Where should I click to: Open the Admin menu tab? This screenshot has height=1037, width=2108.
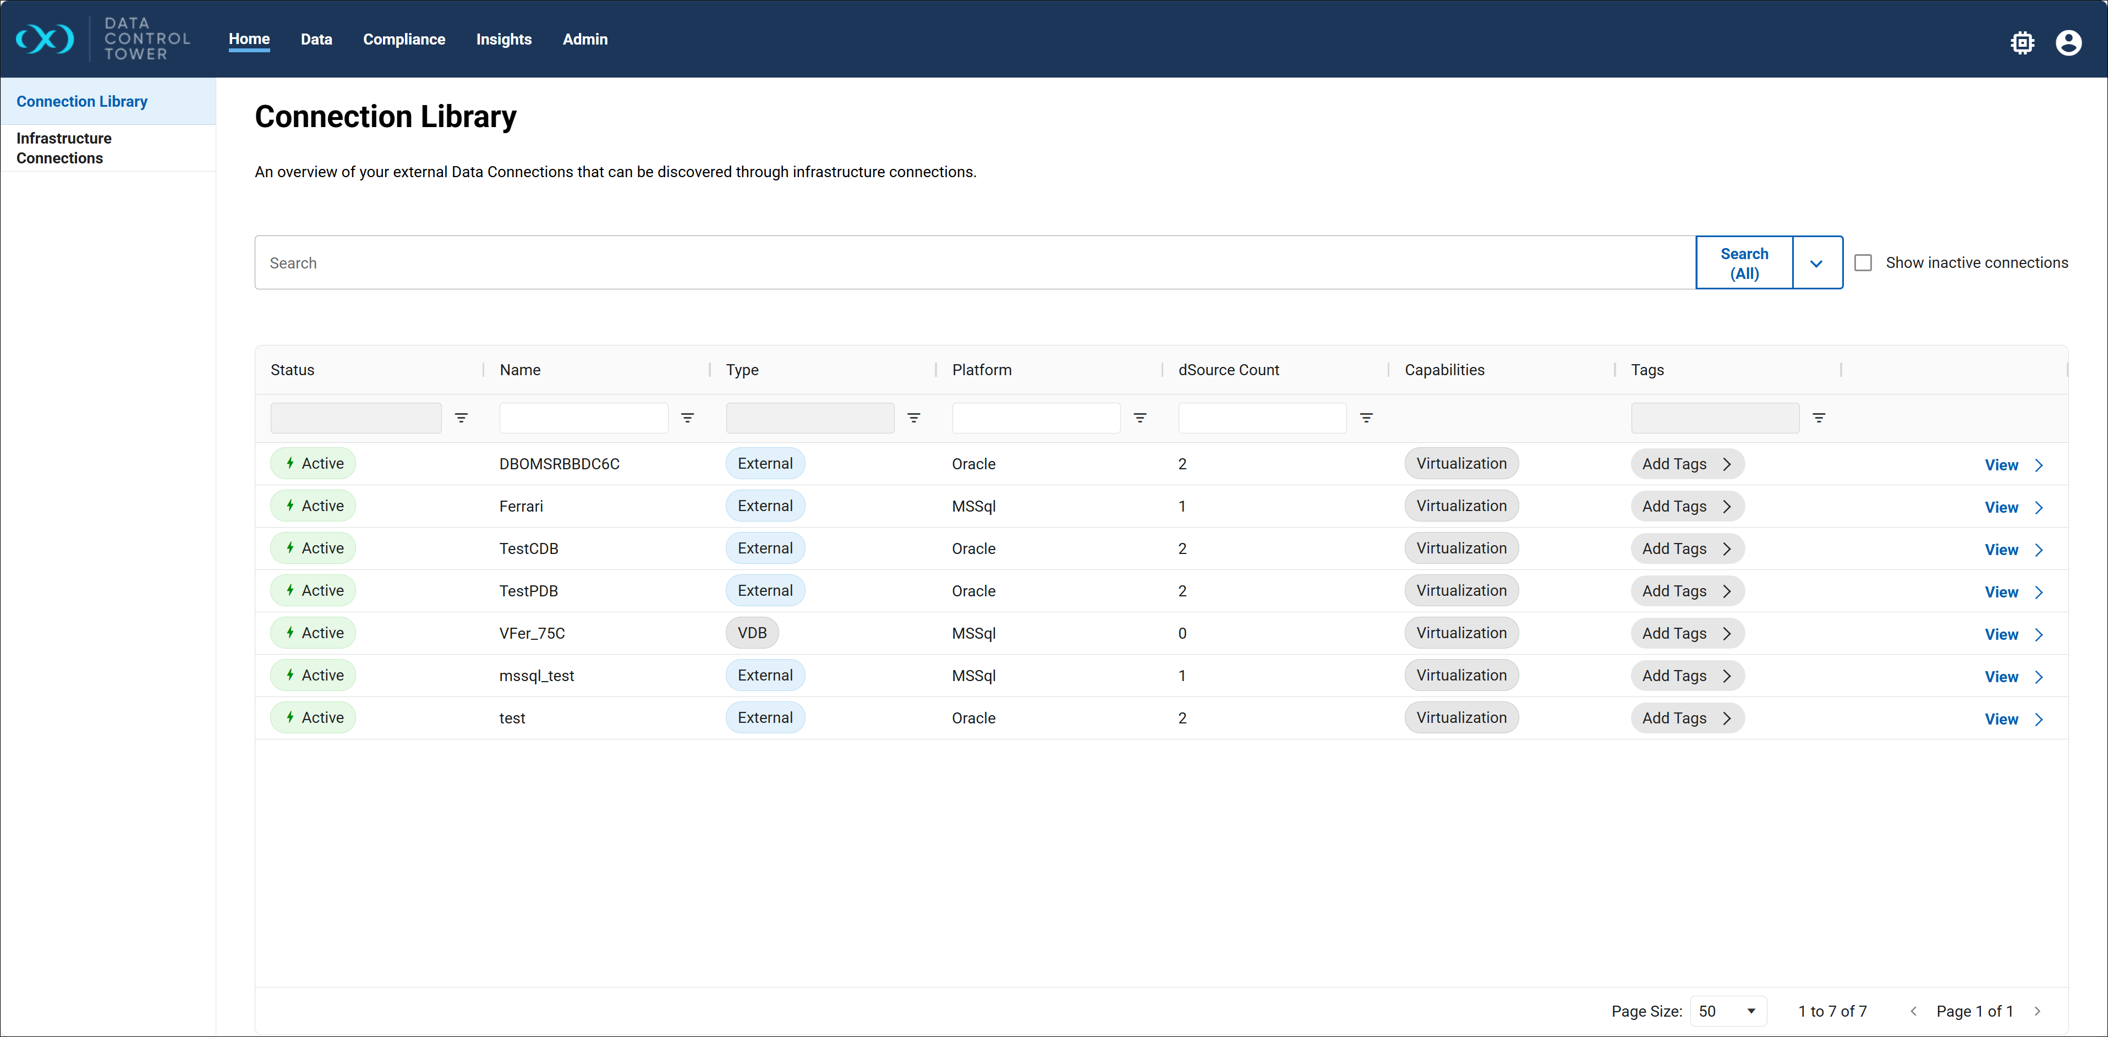tap(585, 39)
